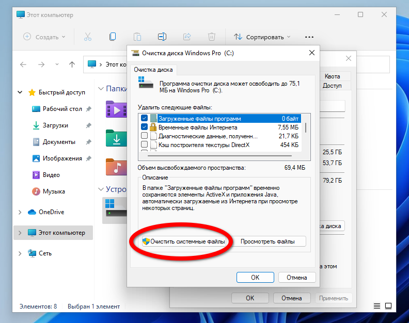Expand the Сеть tree node
This screenshot has height=323, width=409.
coord(20,253)
